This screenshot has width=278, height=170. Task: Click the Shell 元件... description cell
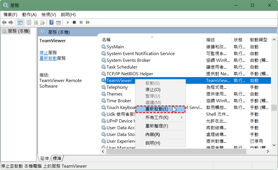[217, 114]
